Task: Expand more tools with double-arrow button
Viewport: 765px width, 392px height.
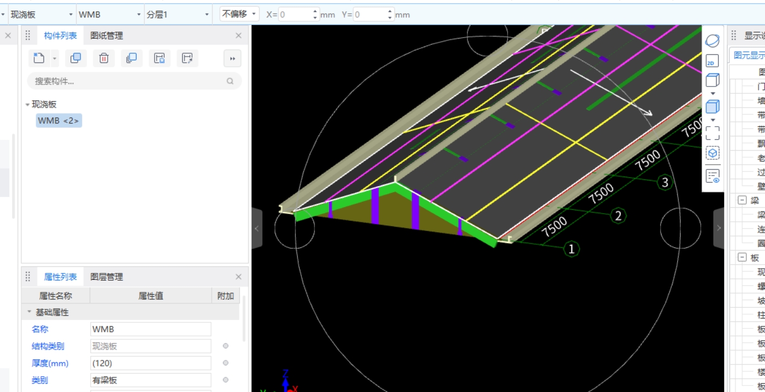Action: coord(232,59)
